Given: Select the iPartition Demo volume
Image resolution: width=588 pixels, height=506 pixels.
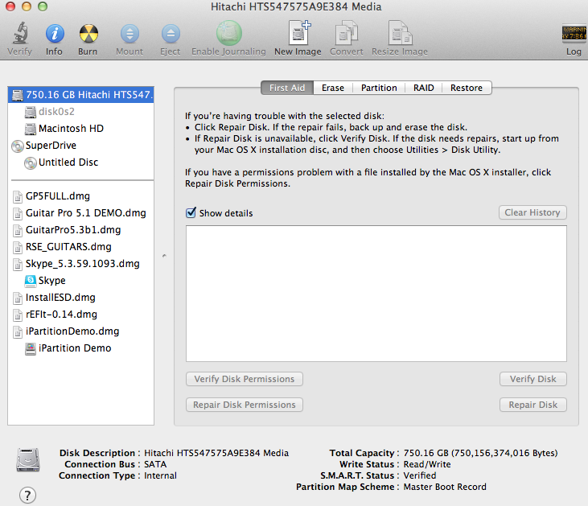Looking at the screenshot, I should click(80, 348).
